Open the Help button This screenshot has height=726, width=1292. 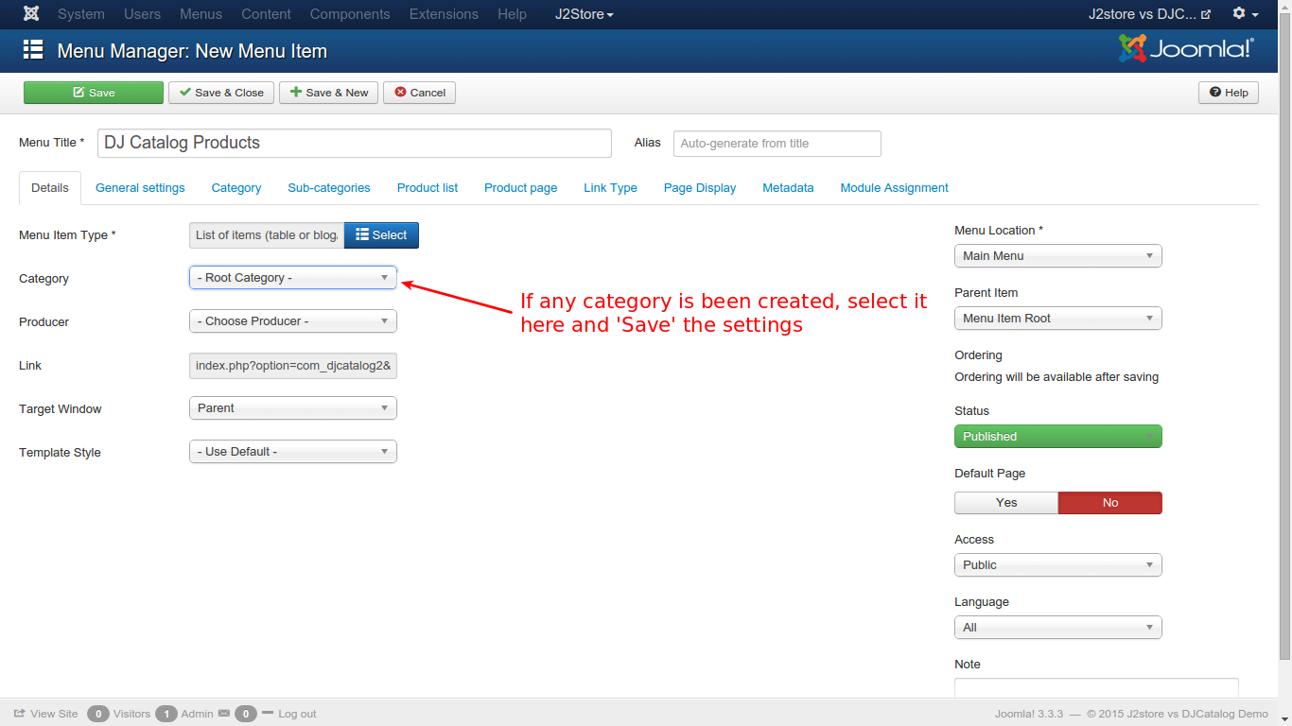[x=1229, y=93]
